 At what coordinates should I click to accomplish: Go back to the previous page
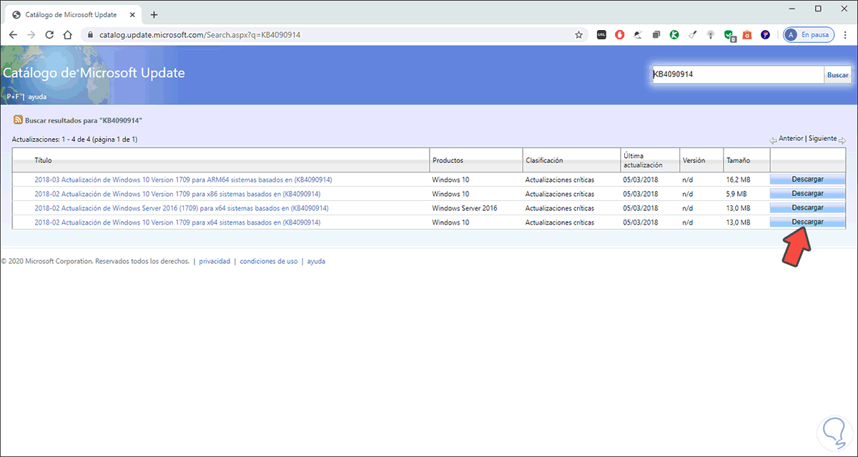[x=14, y=34]
